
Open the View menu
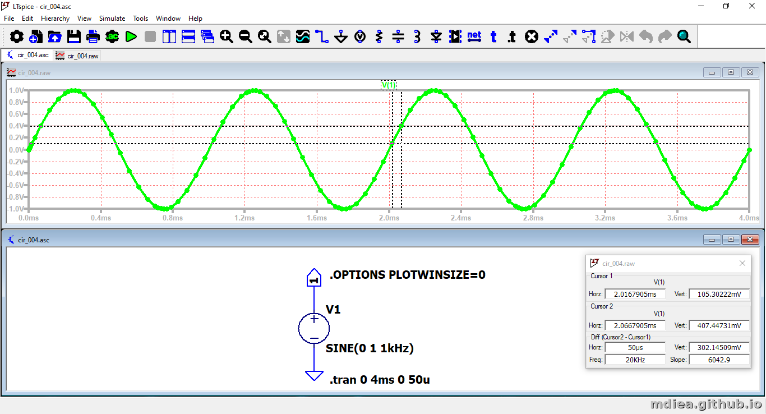pyautogui.click(x=84, y=19)
